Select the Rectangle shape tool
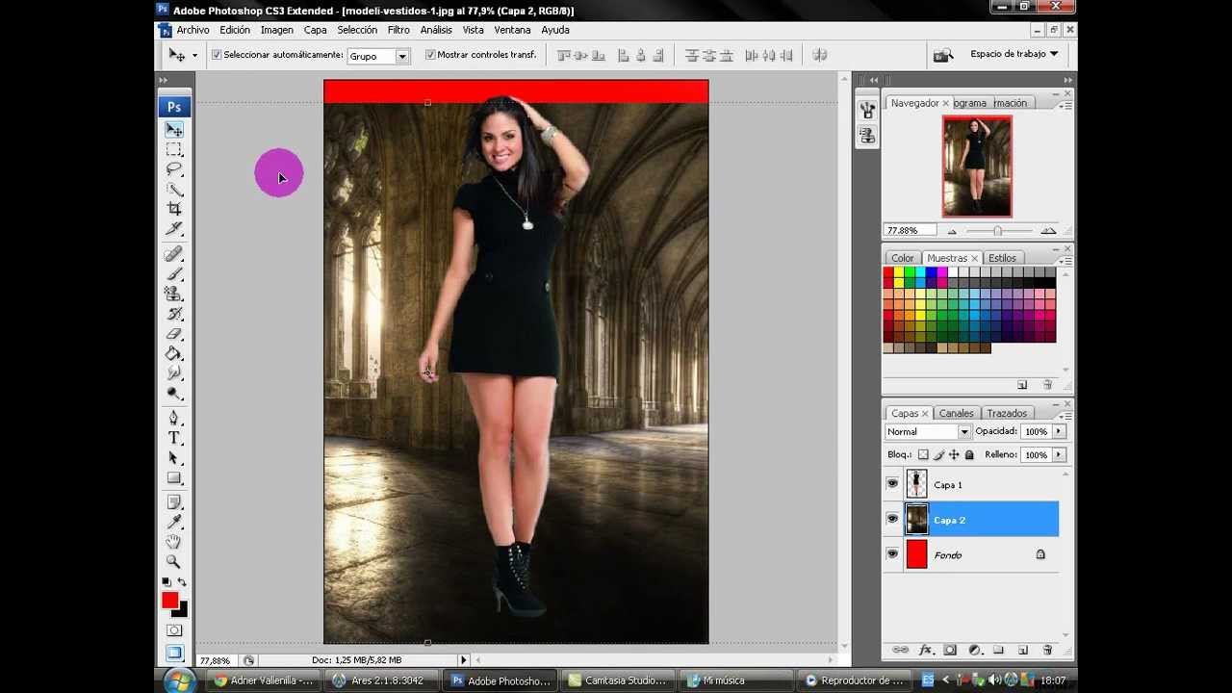Screen dimensions: 1232x693 pos(174,478)
